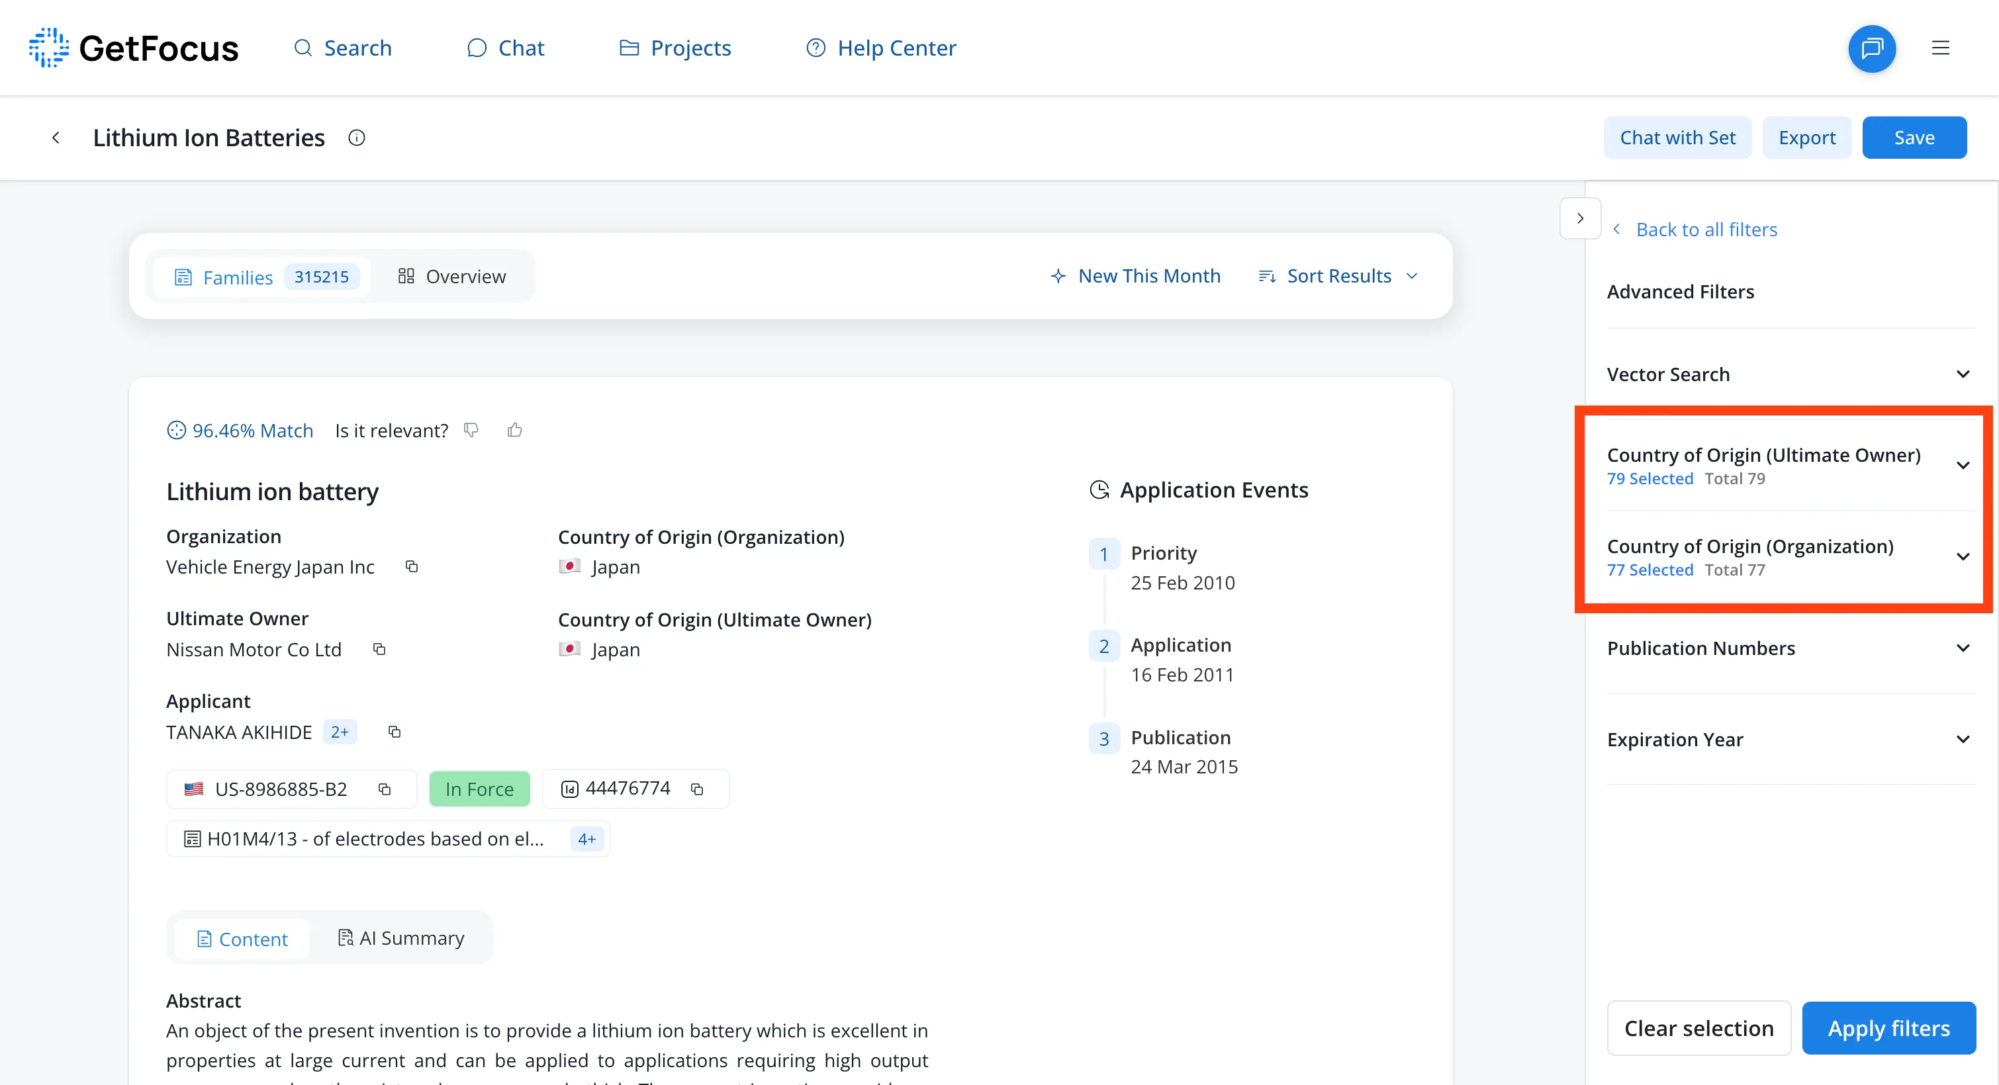Open Help Center in the top navigation

(881, 48)
